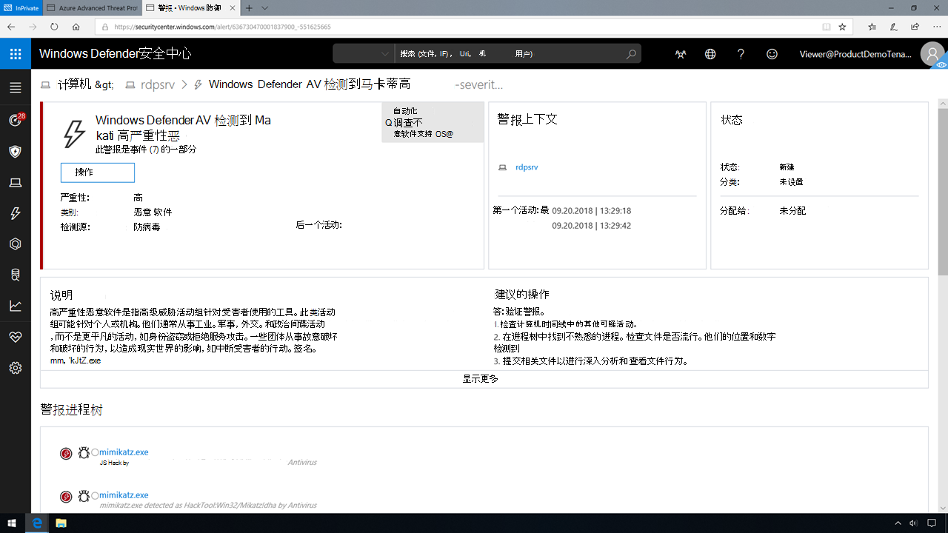Viewport: 948px width, 533px height.
Task: Open Windows Start menu
Action: [11, 523]
